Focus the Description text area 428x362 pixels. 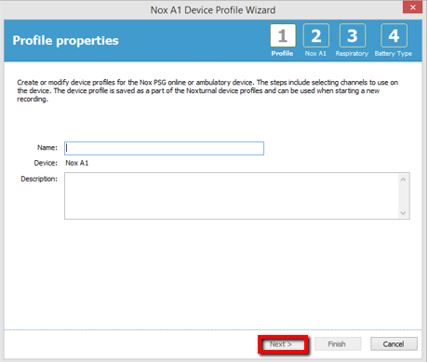[232, 195]
